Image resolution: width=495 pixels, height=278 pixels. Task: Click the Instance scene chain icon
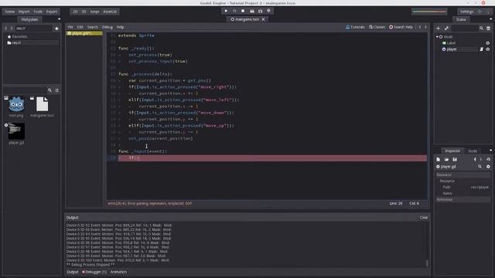coord(446,29)
